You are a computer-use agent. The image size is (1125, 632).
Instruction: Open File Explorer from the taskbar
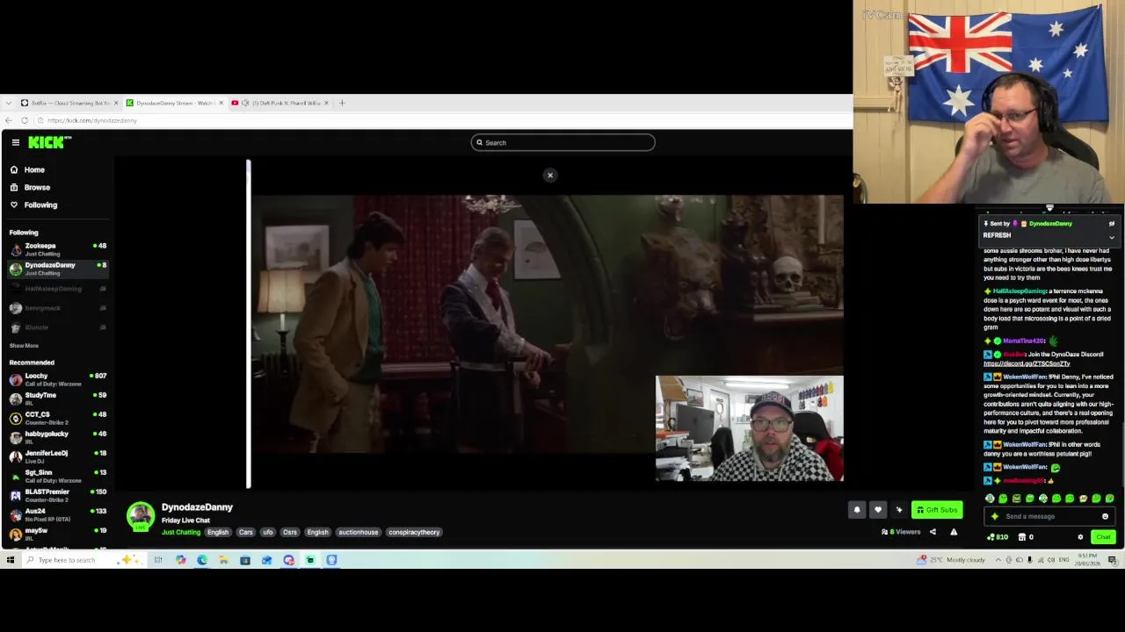[x=223, y=560]
